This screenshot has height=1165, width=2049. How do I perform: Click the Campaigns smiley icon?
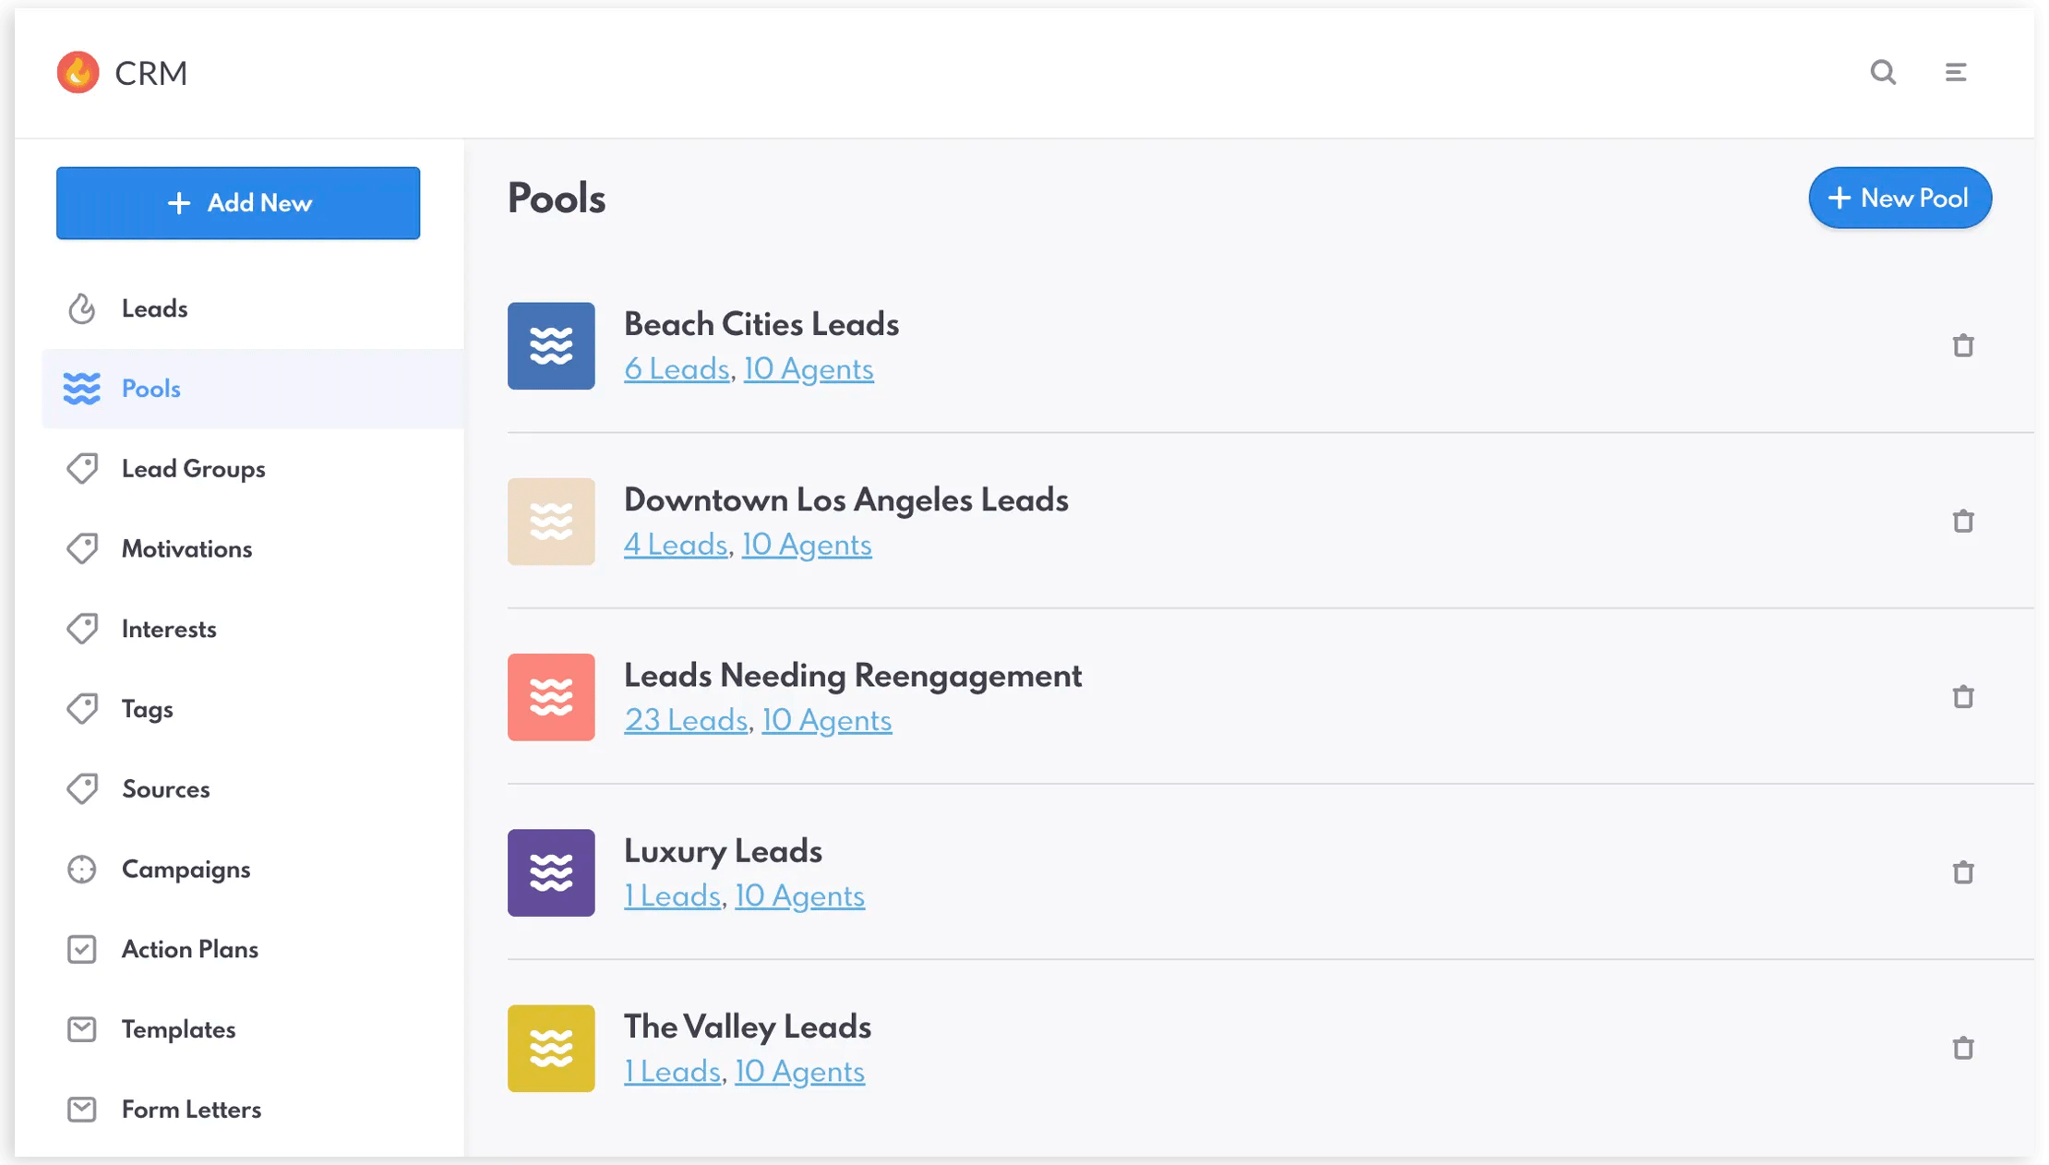coord(83,869)
